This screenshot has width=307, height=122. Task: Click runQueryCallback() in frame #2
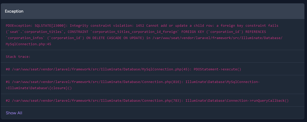pos(270,100)
